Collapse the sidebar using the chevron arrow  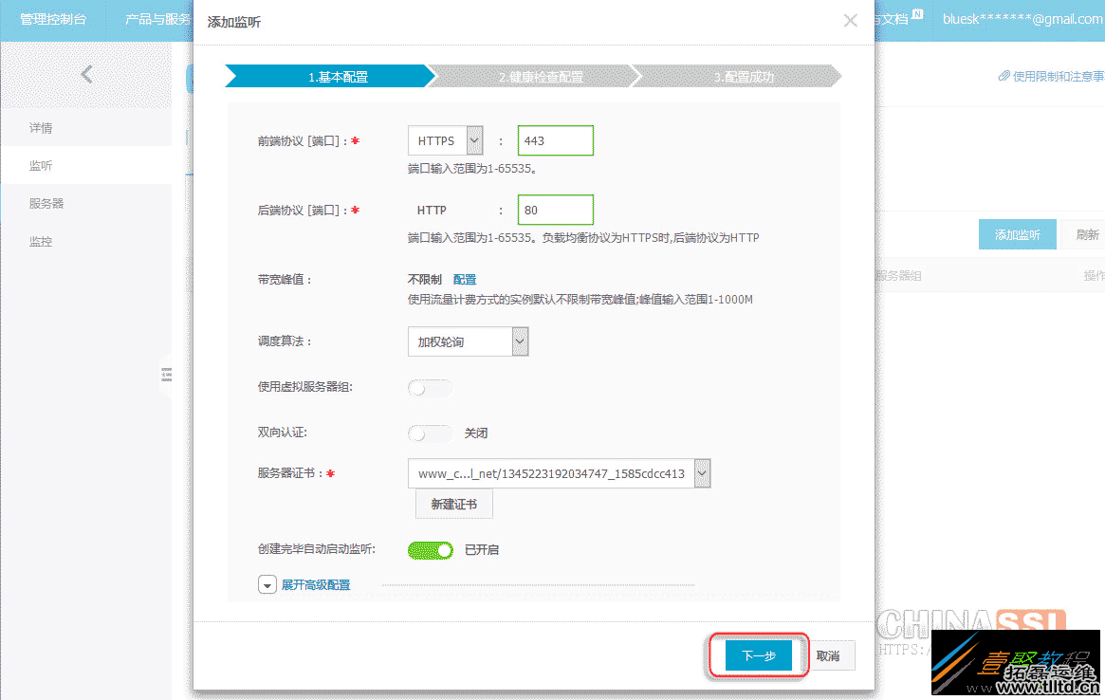[86, 74]
